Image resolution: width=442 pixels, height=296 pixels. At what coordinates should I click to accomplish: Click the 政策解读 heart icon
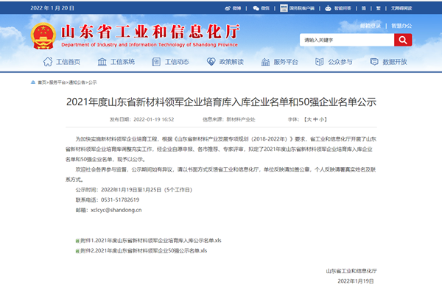click(x=212, y=62)
